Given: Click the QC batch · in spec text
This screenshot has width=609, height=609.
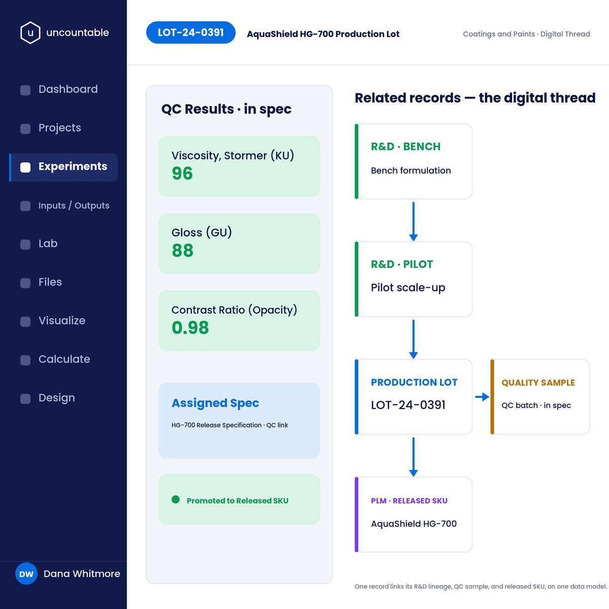Looking at the screenshot, I should [x=536, y=405].
